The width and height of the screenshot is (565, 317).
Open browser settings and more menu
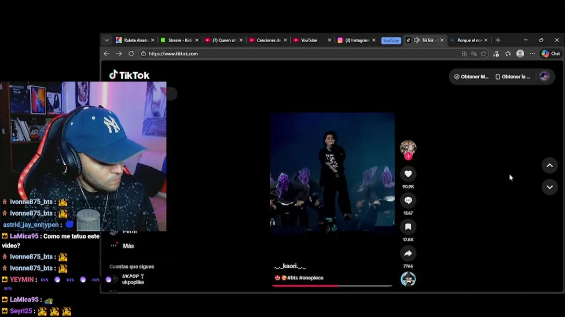(532, 54)
